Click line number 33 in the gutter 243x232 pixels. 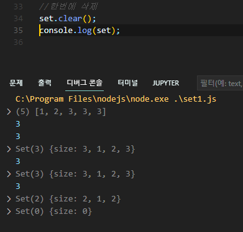(x=18, y=7)
